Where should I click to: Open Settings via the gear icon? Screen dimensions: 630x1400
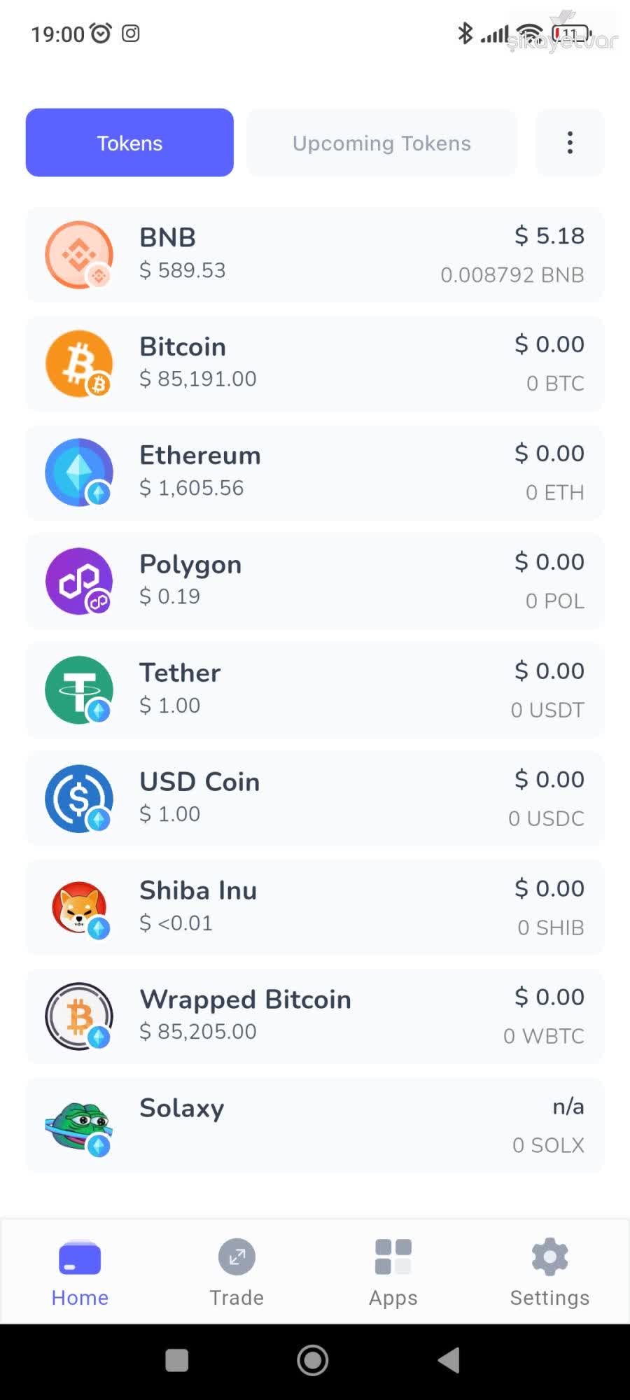pyautogui.click(x=549, y=1256)
